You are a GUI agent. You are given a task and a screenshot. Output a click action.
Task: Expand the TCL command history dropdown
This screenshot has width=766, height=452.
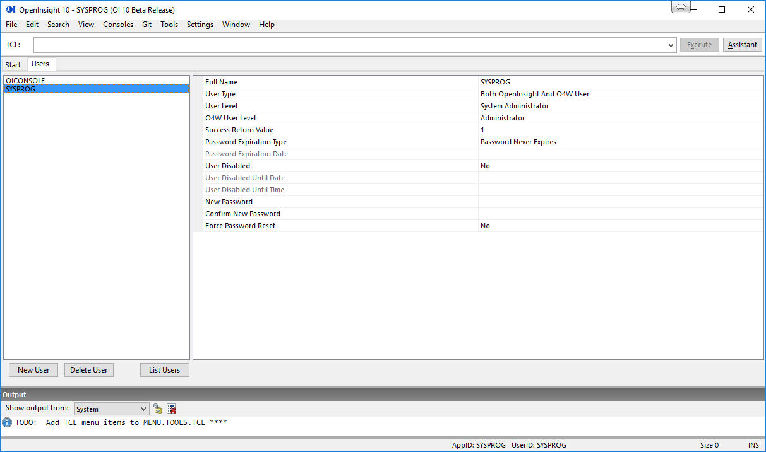tap(671, 45)
